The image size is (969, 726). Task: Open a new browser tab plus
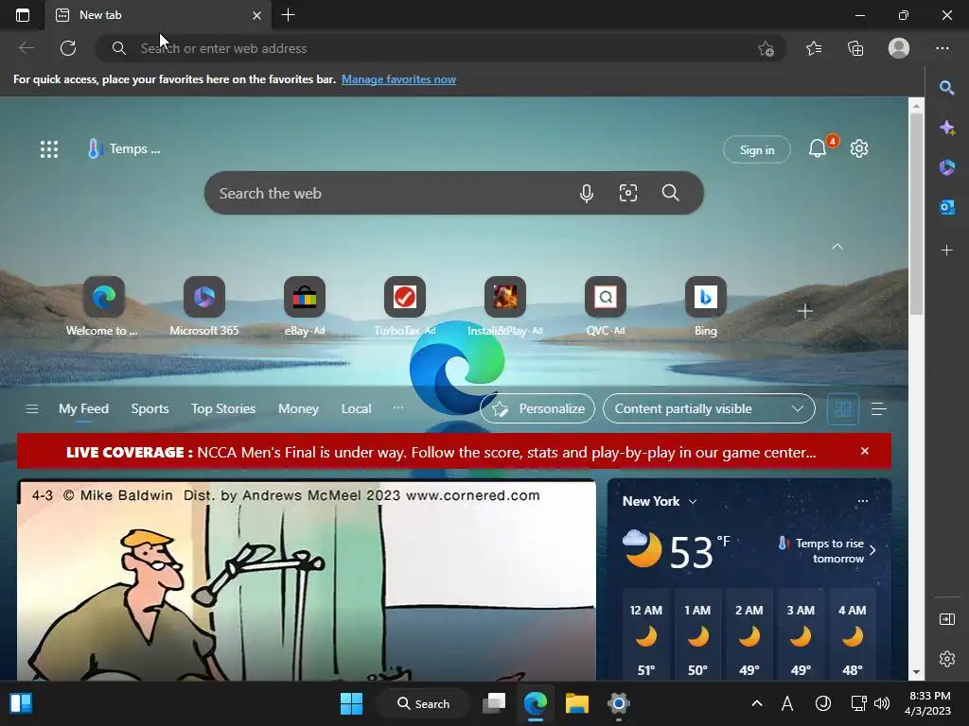pyautogui.click(x=288, y=15)
